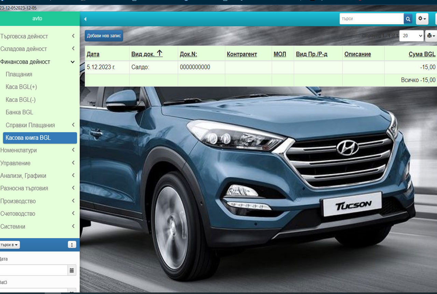Viewport: 437px width, 294px height.
Task: Select date cell 5.12.2023 г.
Action: pyautogui.click(x=107, y=67)
